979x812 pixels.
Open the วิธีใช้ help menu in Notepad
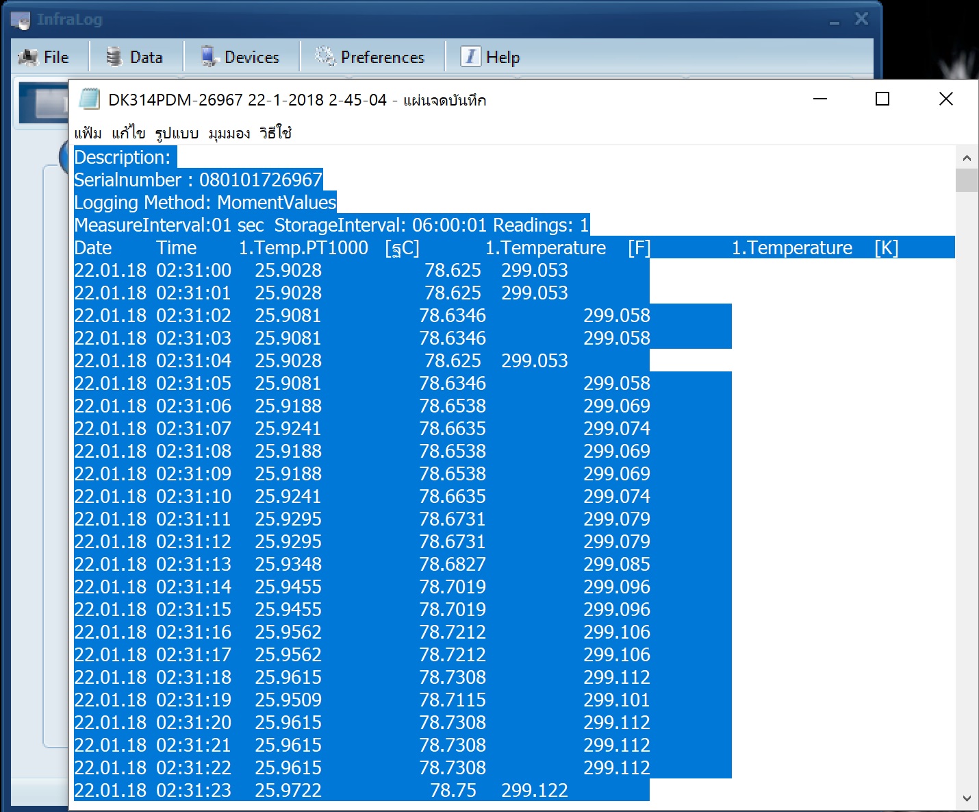pyautogui.click(x=275, y=133)
